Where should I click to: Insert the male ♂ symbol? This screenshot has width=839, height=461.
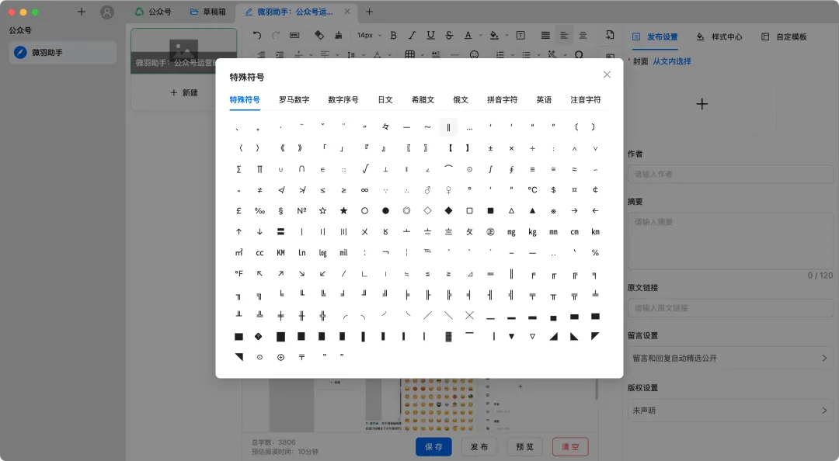427,190
